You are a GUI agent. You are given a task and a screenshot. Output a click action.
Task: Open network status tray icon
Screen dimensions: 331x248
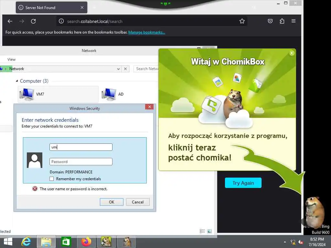[293, 242]
